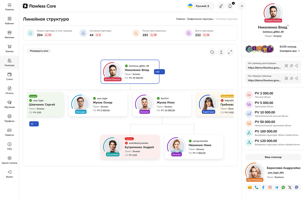Open the FAQ info icon
Screen dimensions: 305x199
[x=9, y=144]
